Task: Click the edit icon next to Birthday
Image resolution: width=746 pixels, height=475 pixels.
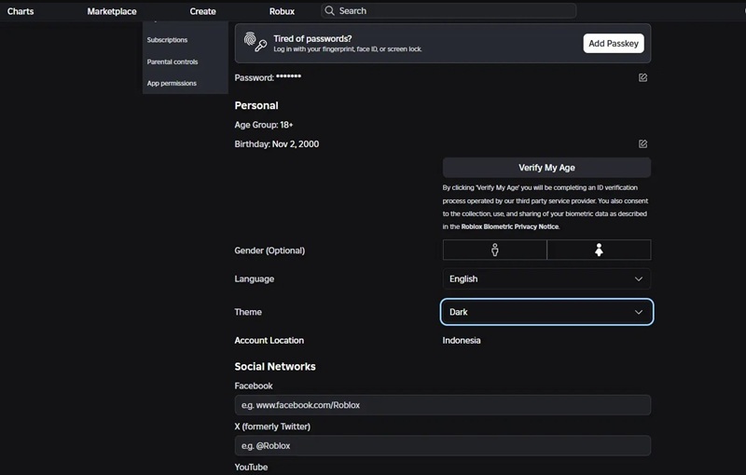Action: pyautogui.click(x=642, y=144)
